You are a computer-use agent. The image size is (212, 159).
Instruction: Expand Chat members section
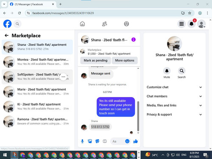click(x=174, y=96)
